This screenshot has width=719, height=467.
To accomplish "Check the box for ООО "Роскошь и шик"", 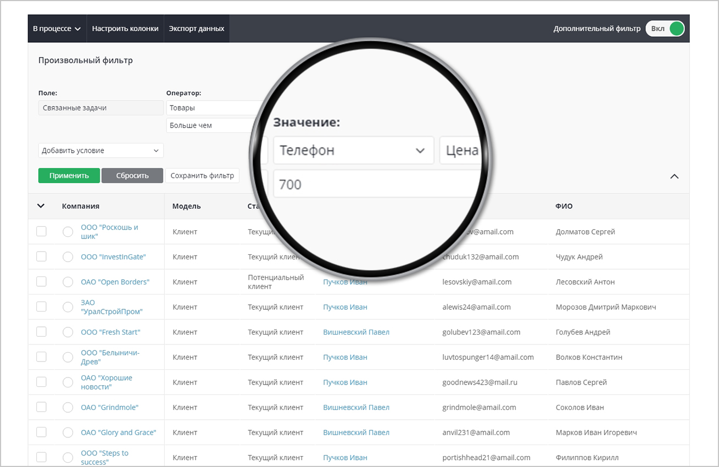I will pyautogui.click(x=41, y=231).
